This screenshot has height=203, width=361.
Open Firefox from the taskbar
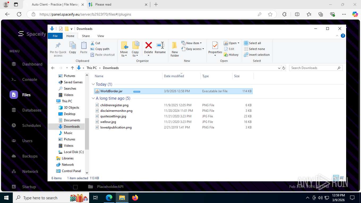point(135,197)
